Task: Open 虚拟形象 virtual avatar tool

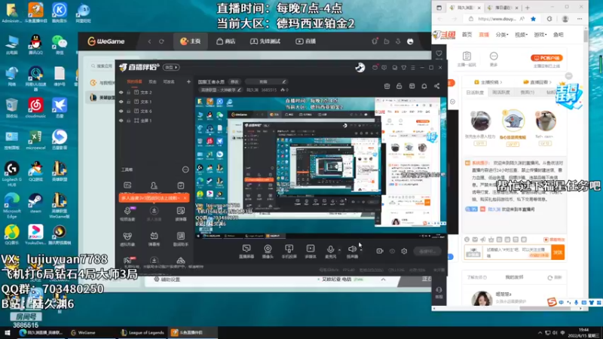Action: point(127,239)
